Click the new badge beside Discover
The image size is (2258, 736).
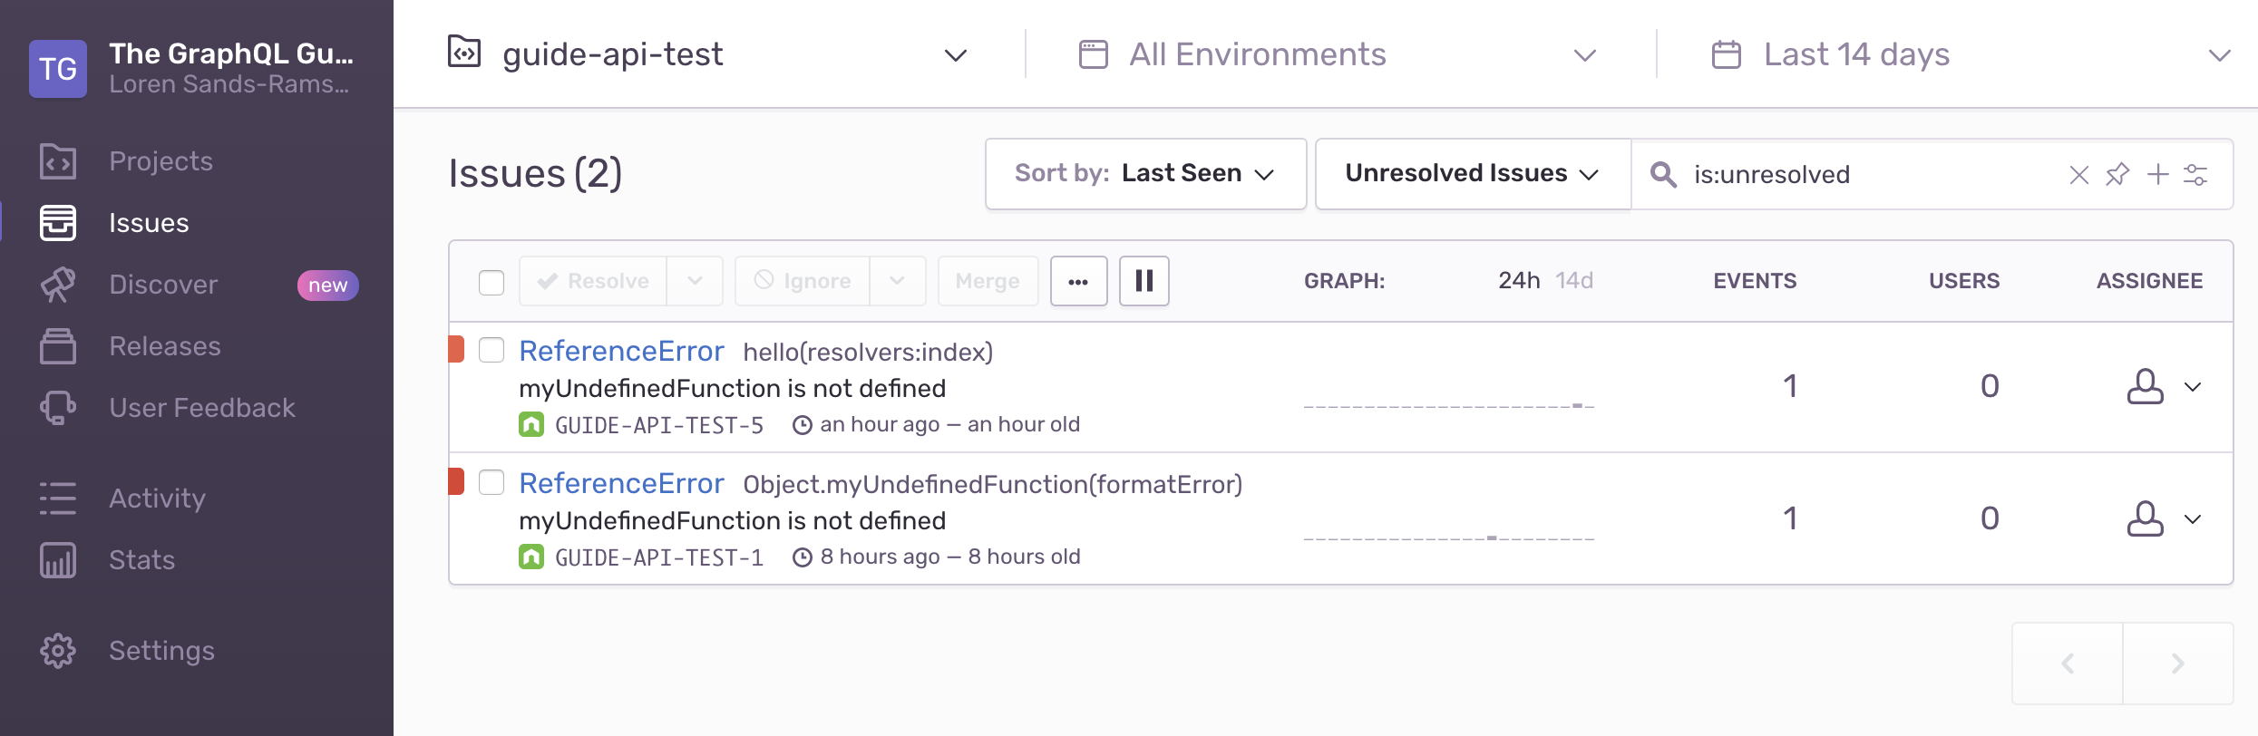coord(328,285)
